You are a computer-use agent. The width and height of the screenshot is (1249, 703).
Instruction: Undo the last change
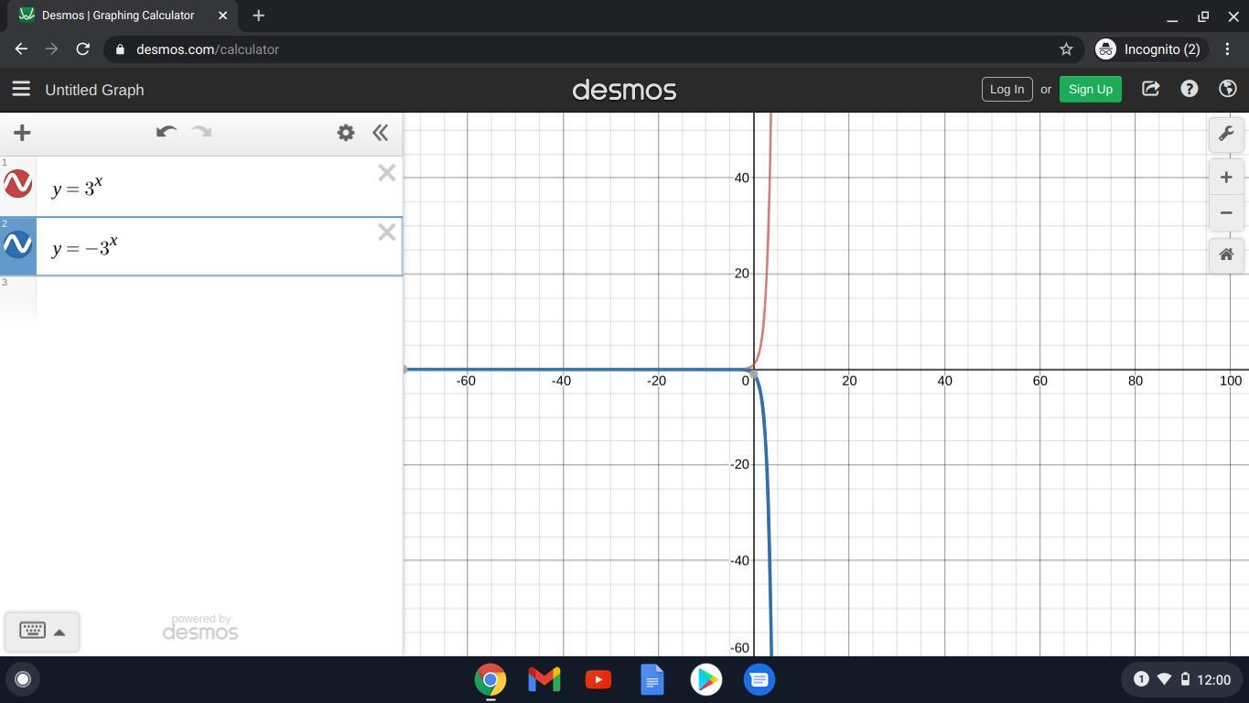(x=166, y=132)
